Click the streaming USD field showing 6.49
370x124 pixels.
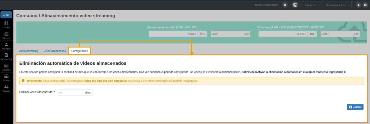[x=340, y=34]
